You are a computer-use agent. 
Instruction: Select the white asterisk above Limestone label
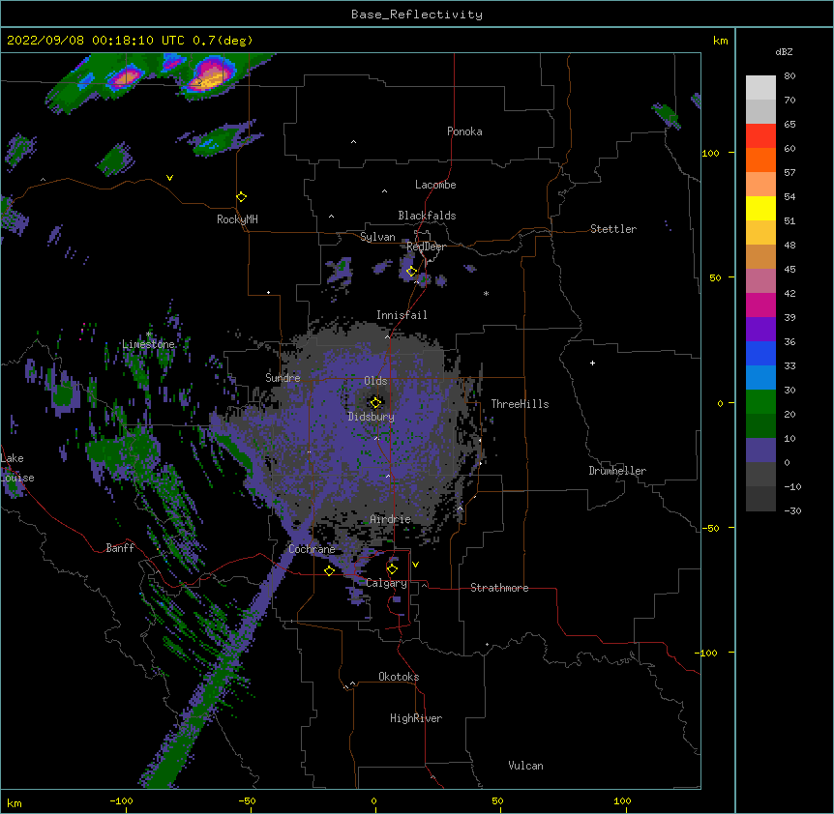pos(148,334)
